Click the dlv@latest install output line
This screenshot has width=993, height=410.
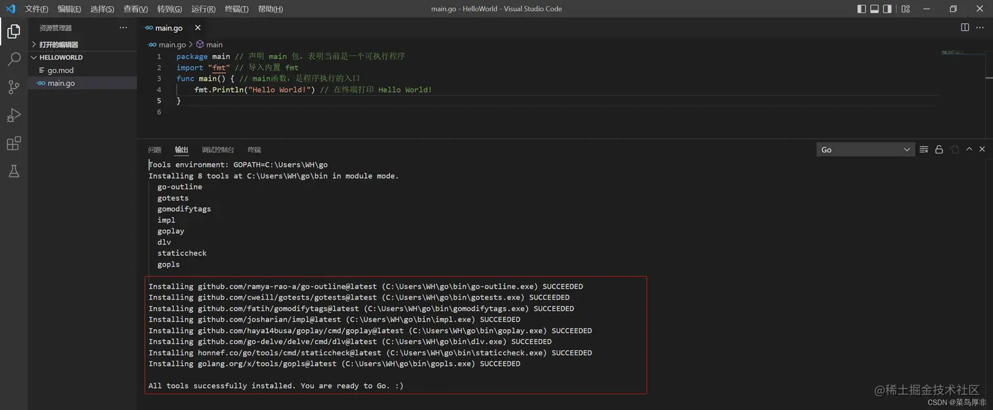(350, 342)
